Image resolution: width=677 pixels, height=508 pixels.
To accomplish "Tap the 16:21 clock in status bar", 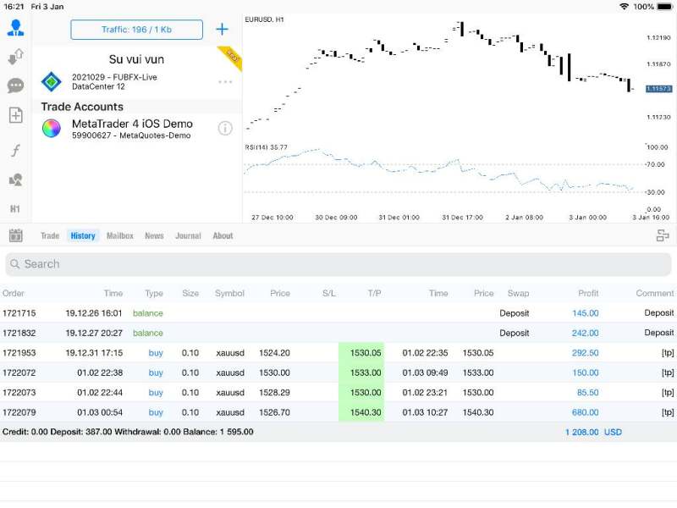I will click(14, 7).
